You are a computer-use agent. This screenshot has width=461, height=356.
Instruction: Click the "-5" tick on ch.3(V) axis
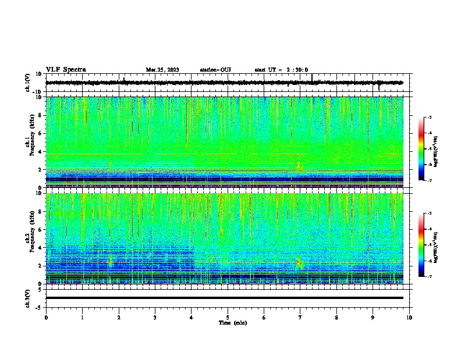[39, 308]
